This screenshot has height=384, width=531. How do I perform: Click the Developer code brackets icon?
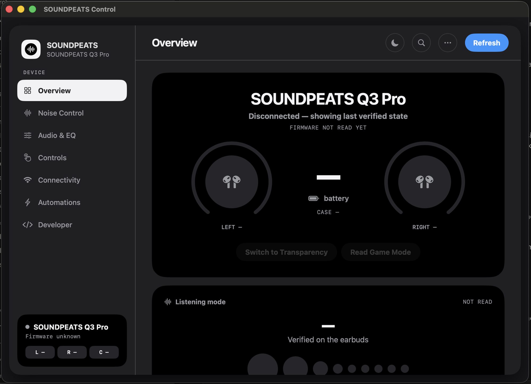click(x=28, y=225)
